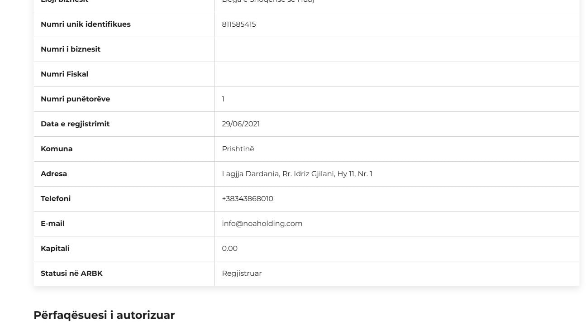This screenshot has height=327, width=586.
Task: Click the capital value 0.00
Action: (229, 249)
